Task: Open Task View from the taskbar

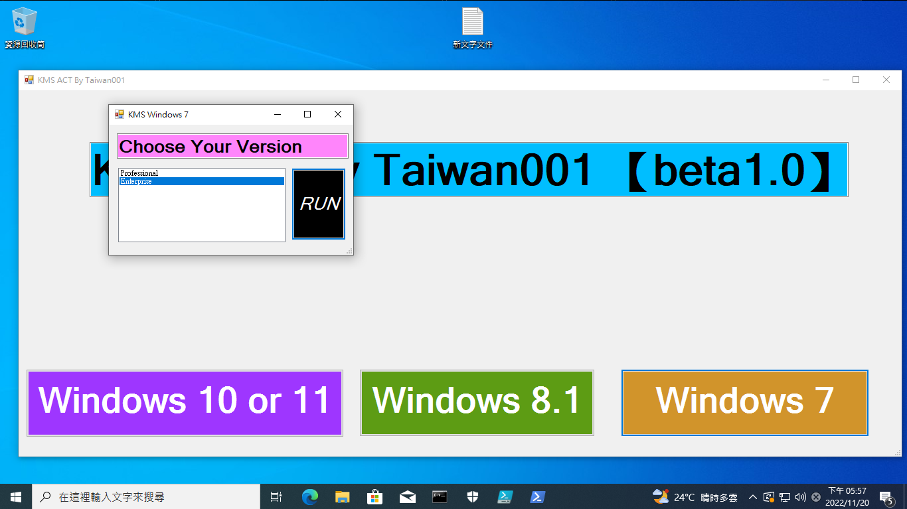Action: pyautogui.click(x=276, y=496)
